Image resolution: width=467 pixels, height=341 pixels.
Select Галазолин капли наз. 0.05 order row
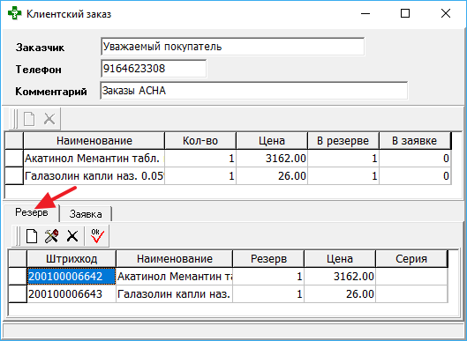click(94, 175)
